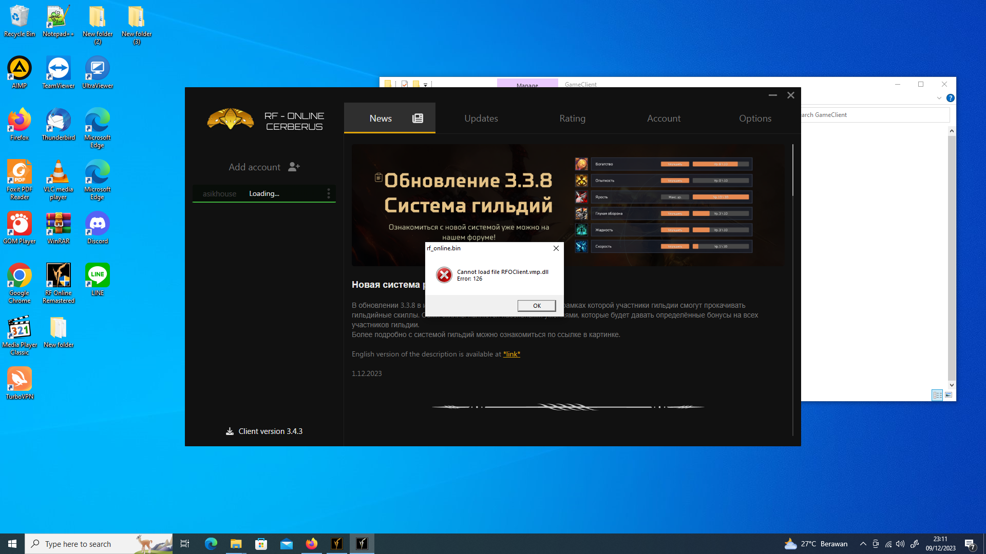Switch Explorer to large icons view

tap(949, 395)
